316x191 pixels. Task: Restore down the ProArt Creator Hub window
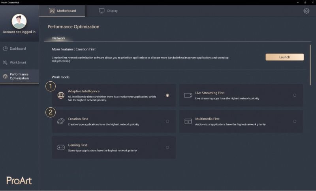click(305, 2)
